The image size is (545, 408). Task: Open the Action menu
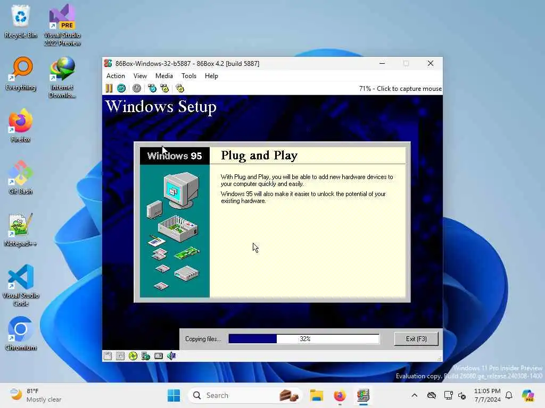pyautogui.click(x=115, y=75)
